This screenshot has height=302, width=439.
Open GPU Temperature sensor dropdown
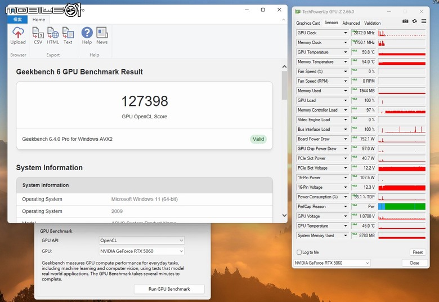345,52
